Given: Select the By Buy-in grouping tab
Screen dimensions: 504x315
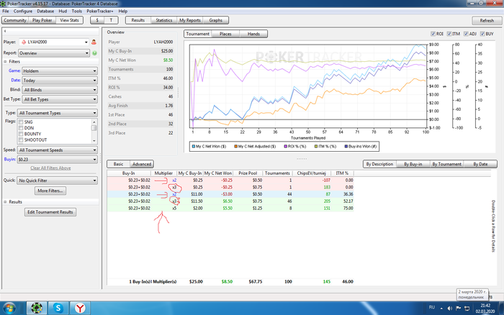Looking at the screenshot, I should coord(413,164).
